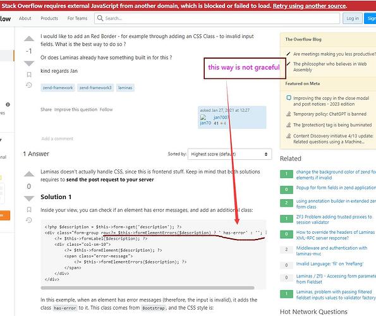Open related 'change the background color of zend' question
The width and height of the screenshot is (376, 316).
click(336, 175)
